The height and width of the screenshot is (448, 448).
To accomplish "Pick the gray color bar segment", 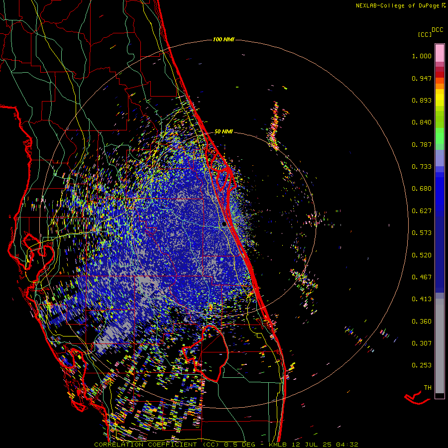I will 440,346.
